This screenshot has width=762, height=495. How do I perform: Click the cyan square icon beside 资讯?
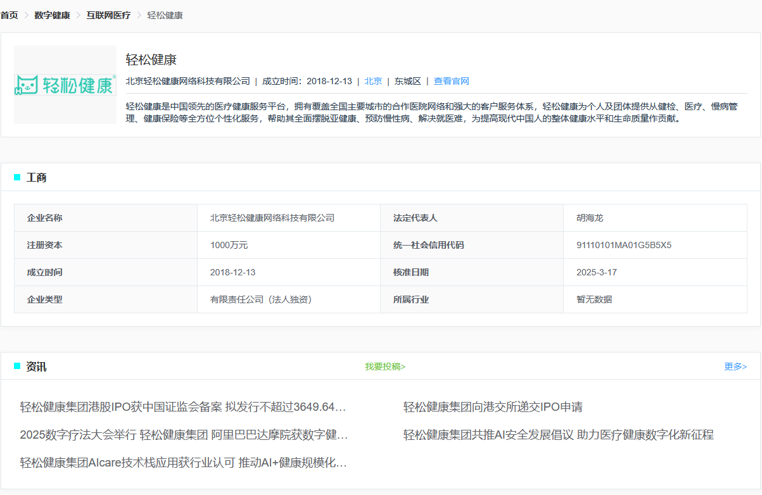[17, 367]
